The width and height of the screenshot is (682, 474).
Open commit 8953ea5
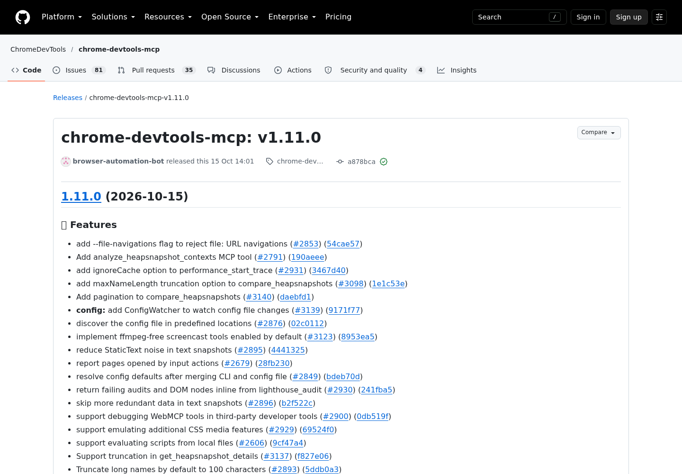coord(358,337)
